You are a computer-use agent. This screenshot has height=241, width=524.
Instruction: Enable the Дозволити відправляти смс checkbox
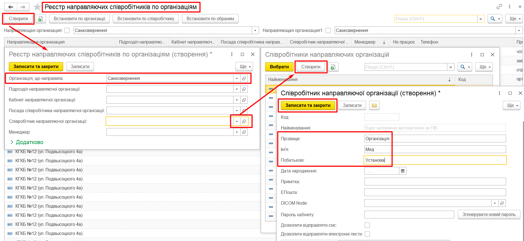[367, 225]
